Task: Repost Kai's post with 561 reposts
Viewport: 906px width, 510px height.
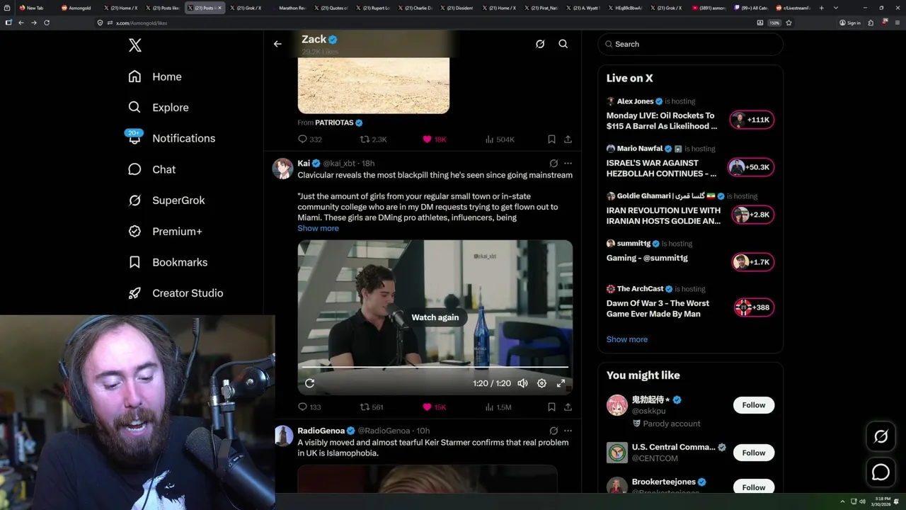Action: [x=372, y=407]
